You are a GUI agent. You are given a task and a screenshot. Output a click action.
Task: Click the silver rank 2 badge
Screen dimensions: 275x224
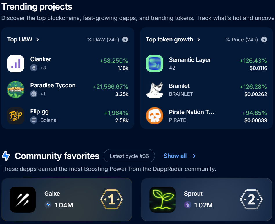pyautogui.click(x=251, y=199)
